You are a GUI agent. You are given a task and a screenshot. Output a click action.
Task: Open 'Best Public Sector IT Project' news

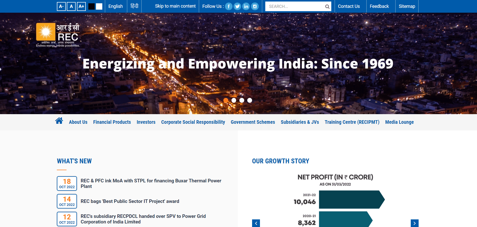tap(130, 201)
